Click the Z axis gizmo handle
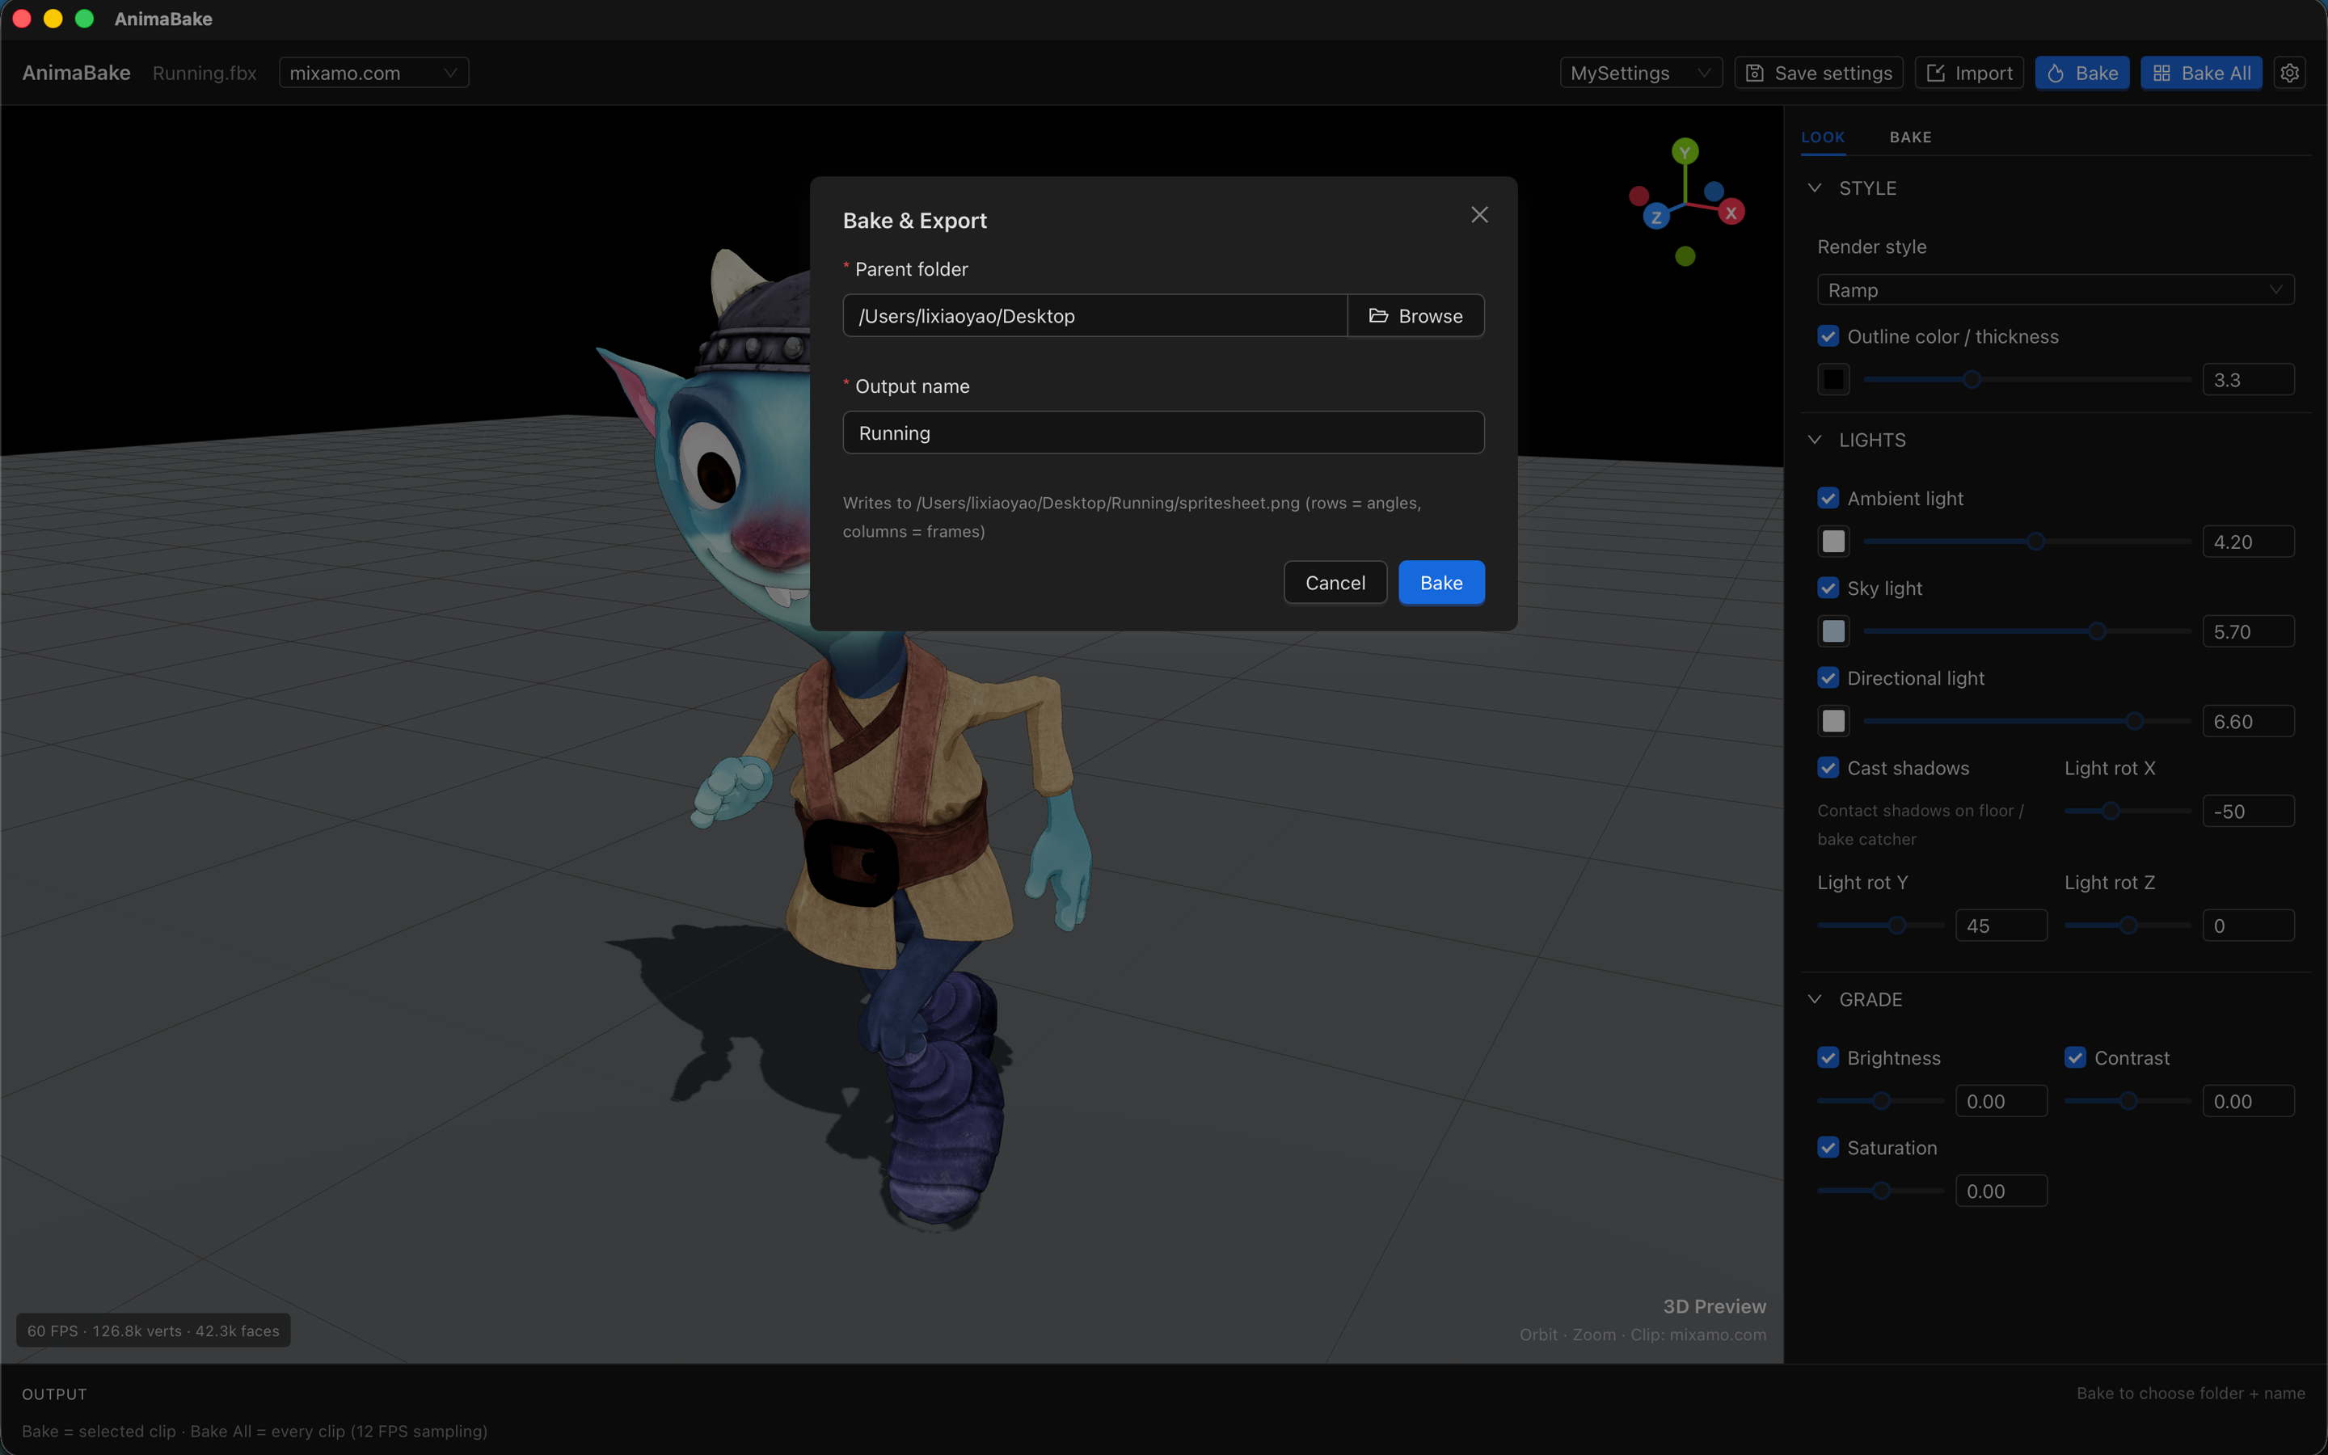The width and height of the screenshot is (2328, 1455). click(x=1655, y=217)
